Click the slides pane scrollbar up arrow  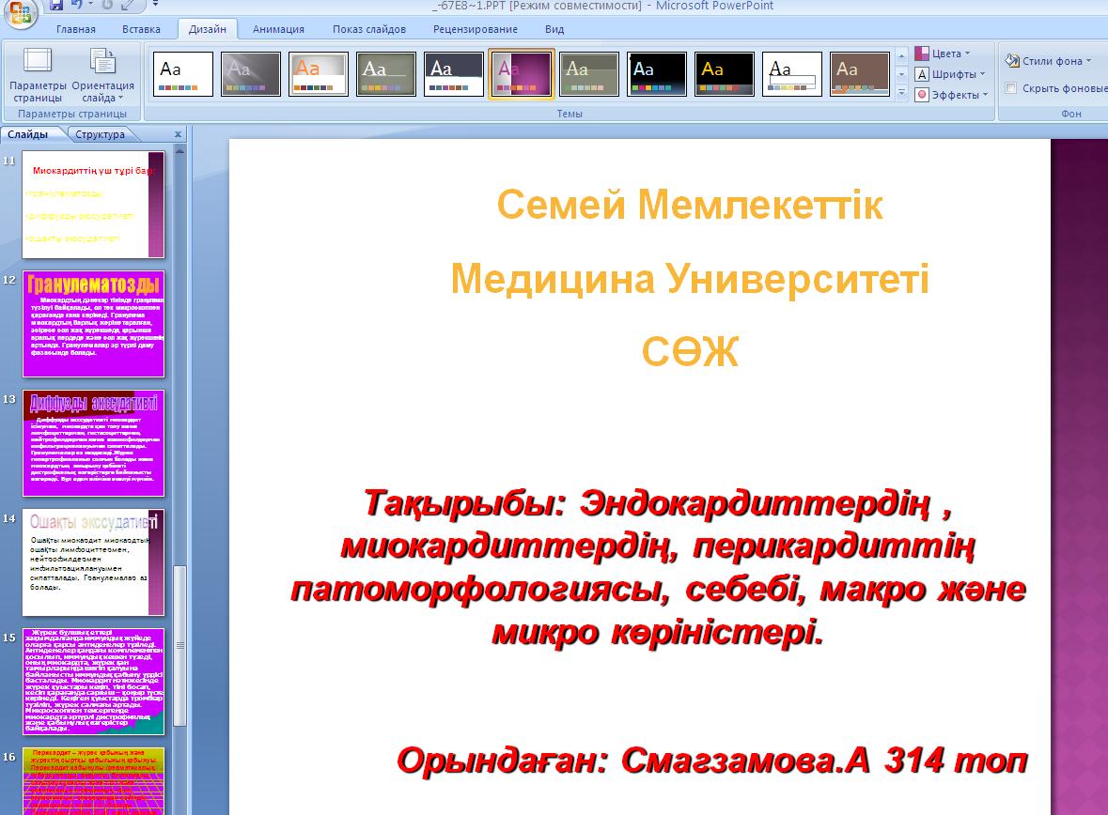[180, 151]
